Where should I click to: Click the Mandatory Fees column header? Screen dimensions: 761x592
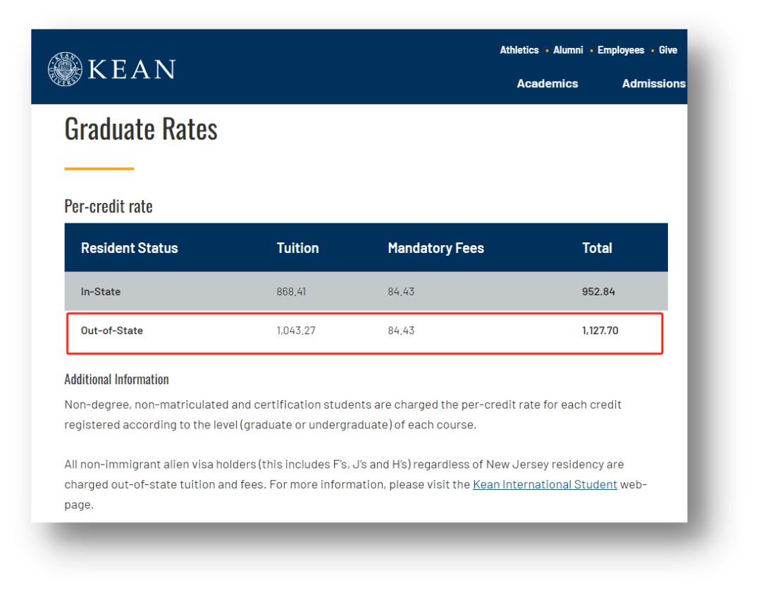[x=435, y=248]
